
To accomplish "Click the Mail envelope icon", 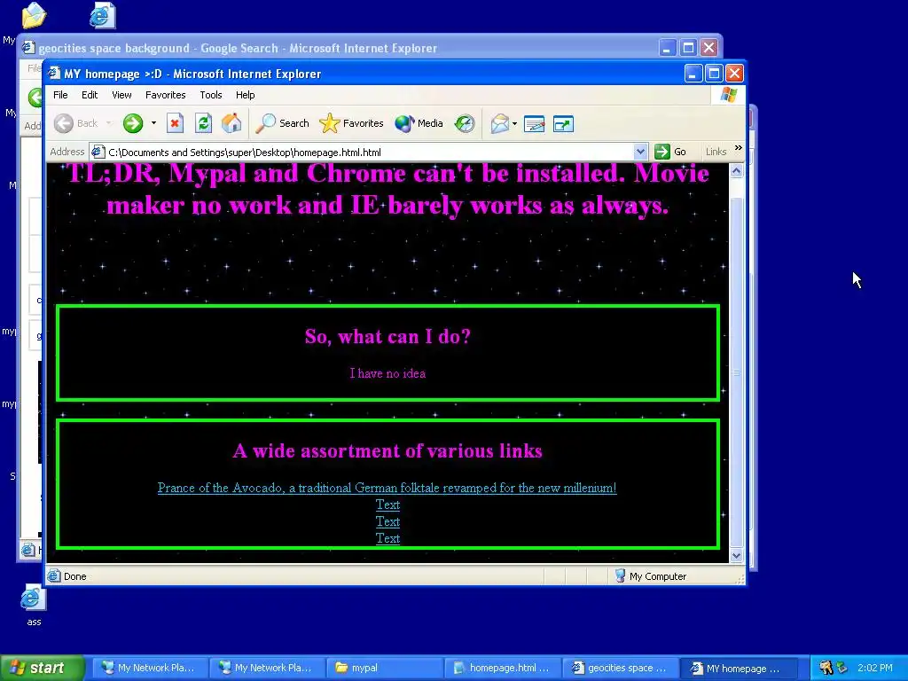I will (x=499, y=123).
